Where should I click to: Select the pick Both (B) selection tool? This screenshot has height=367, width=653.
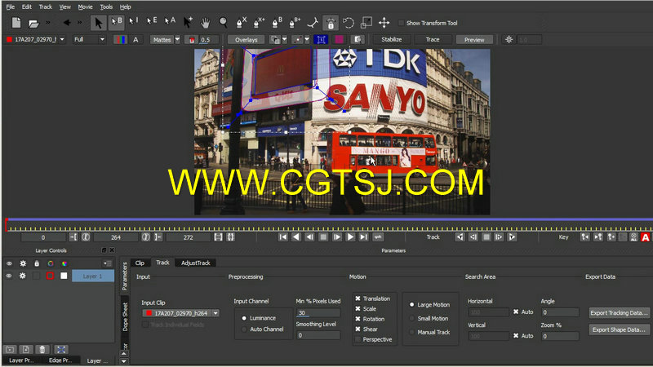point(116,22)
